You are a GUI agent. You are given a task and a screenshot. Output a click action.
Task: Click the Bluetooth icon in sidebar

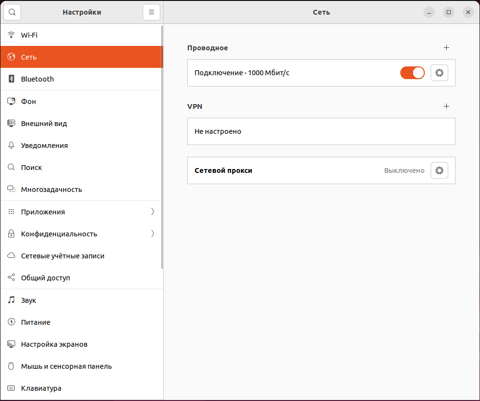coord(12,79)
